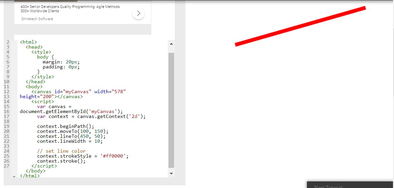Click the "// set line color" comment

61,151
